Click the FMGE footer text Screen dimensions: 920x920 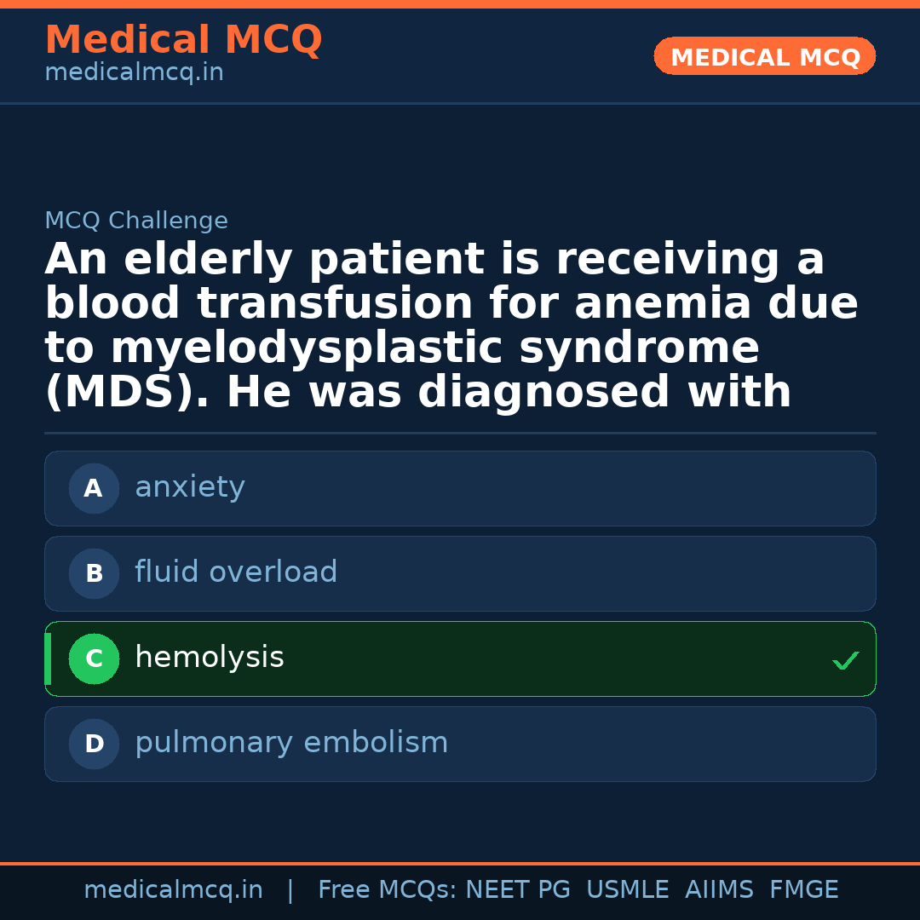click(803, 890)
